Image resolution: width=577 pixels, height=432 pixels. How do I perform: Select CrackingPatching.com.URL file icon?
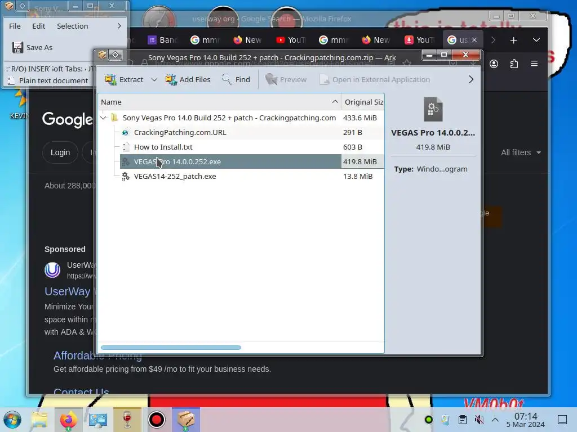[126, 132]
